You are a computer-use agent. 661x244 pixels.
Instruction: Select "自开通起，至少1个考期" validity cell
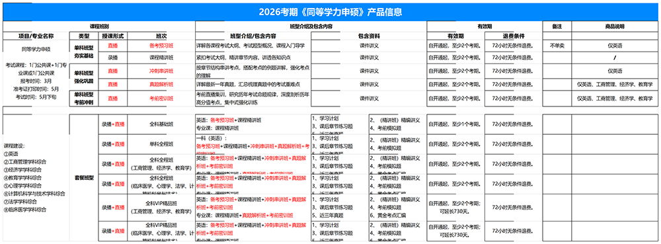pos(455,124)
